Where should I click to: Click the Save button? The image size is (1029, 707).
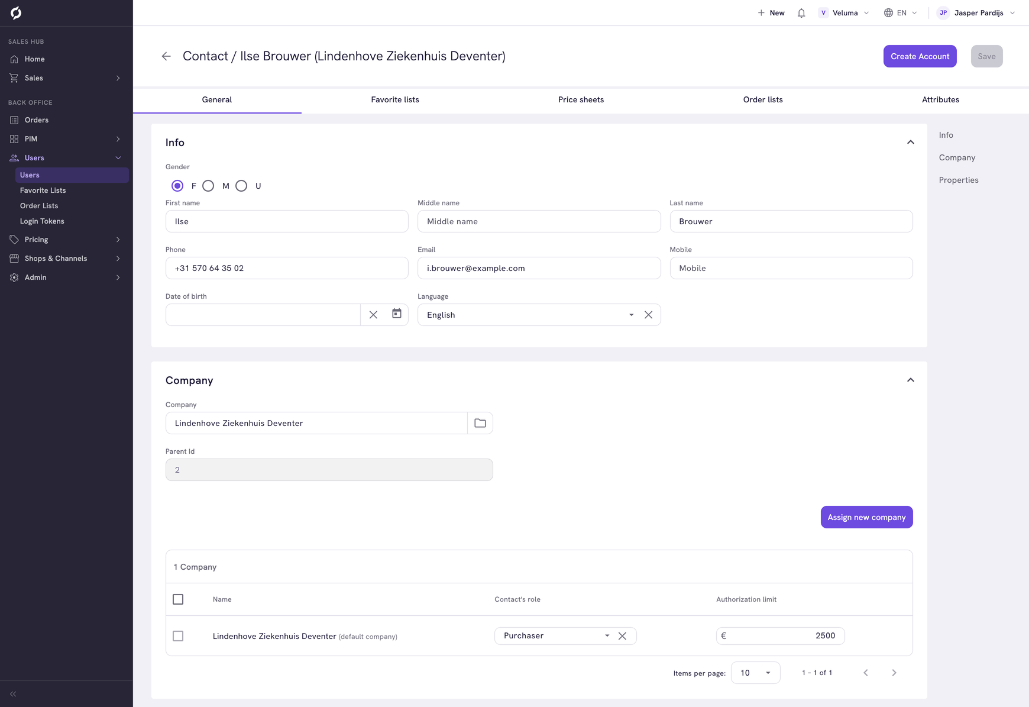point(986,56)
